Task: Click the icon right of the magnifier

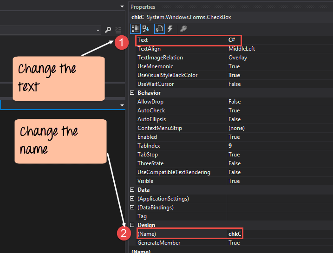Action: [118, 30]
